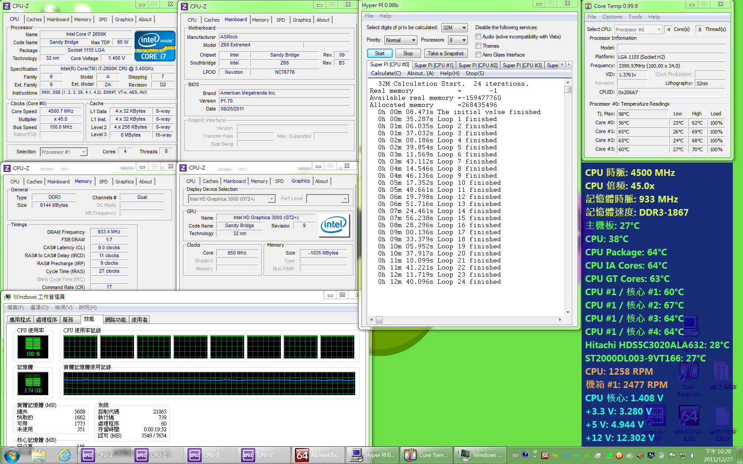
Task: Toggle Aero Glass Interface checkbox
Action: pos(478,55)
